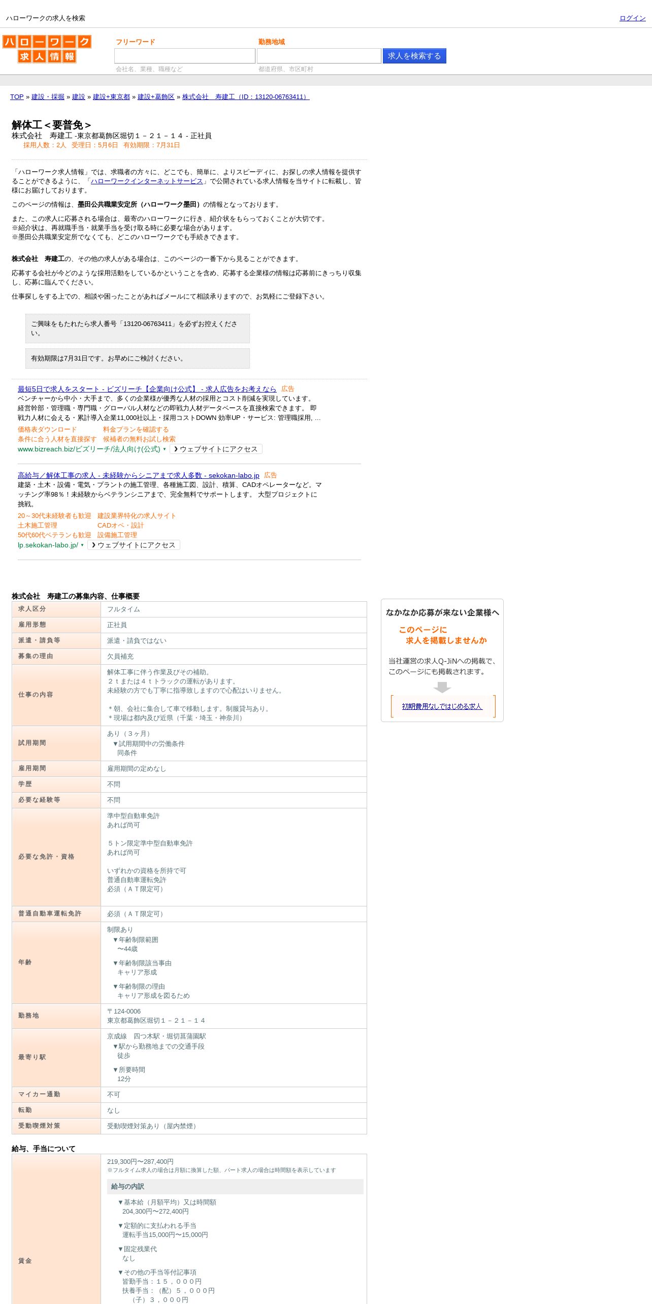Image resolution: width=652 pixels, height=1304 pixels.
Task: Open 初期費用なしではじめる求人 link
Action: [x=442, y=706]
